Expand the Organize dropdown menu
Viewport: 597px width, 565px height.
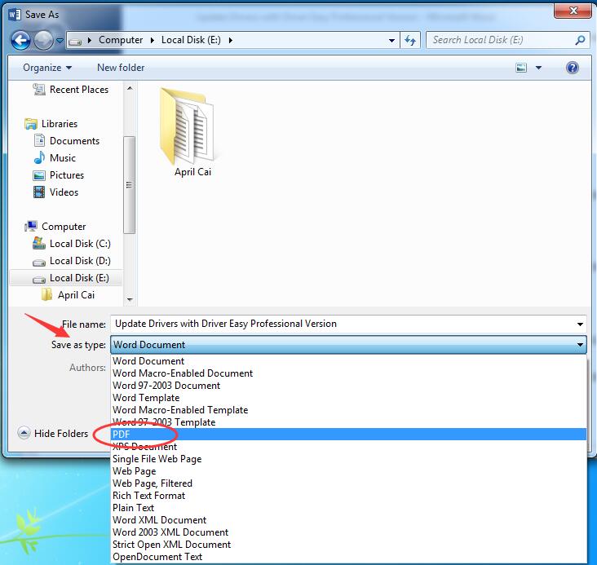pos(47,68)
